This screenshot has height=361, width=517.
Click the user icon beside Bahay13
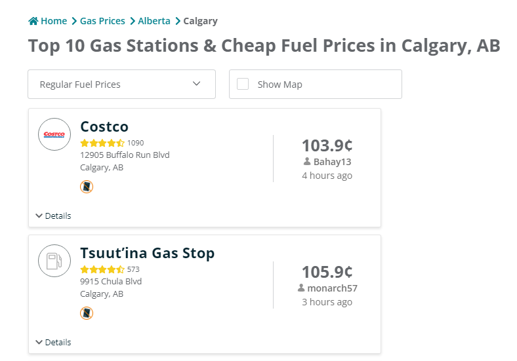(x=307, y=161)
